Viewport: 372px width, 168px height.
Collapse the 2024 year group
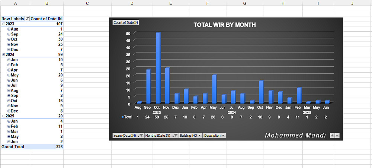[x=4, y=55]
